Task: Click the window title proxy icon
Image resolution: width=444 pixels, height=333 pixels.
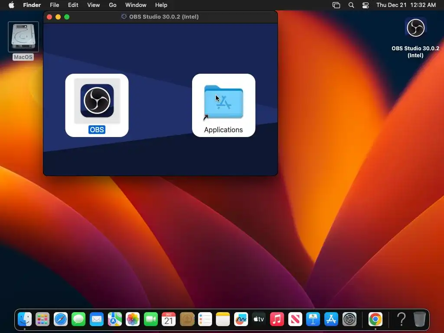Action: click(x=124, y=17)
